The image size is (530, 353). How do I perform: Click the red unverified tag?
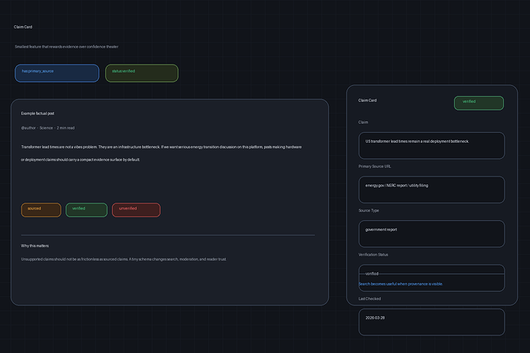[136, 209]
